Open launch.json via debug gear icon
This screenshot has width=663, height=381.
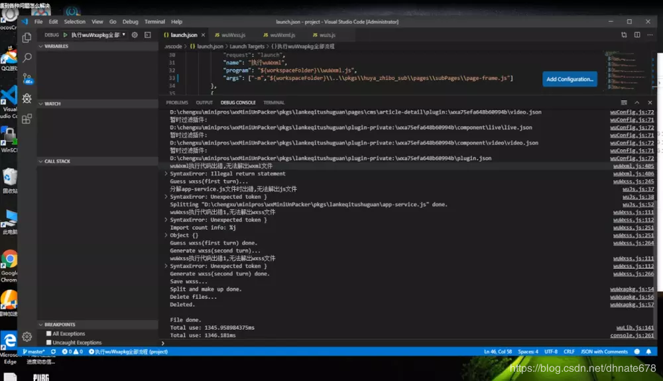tap(135, 34)
